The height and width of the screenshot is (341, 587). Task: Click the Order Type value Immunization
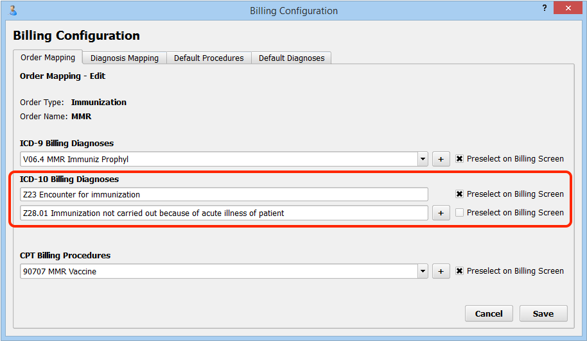(x=99, y=102)
